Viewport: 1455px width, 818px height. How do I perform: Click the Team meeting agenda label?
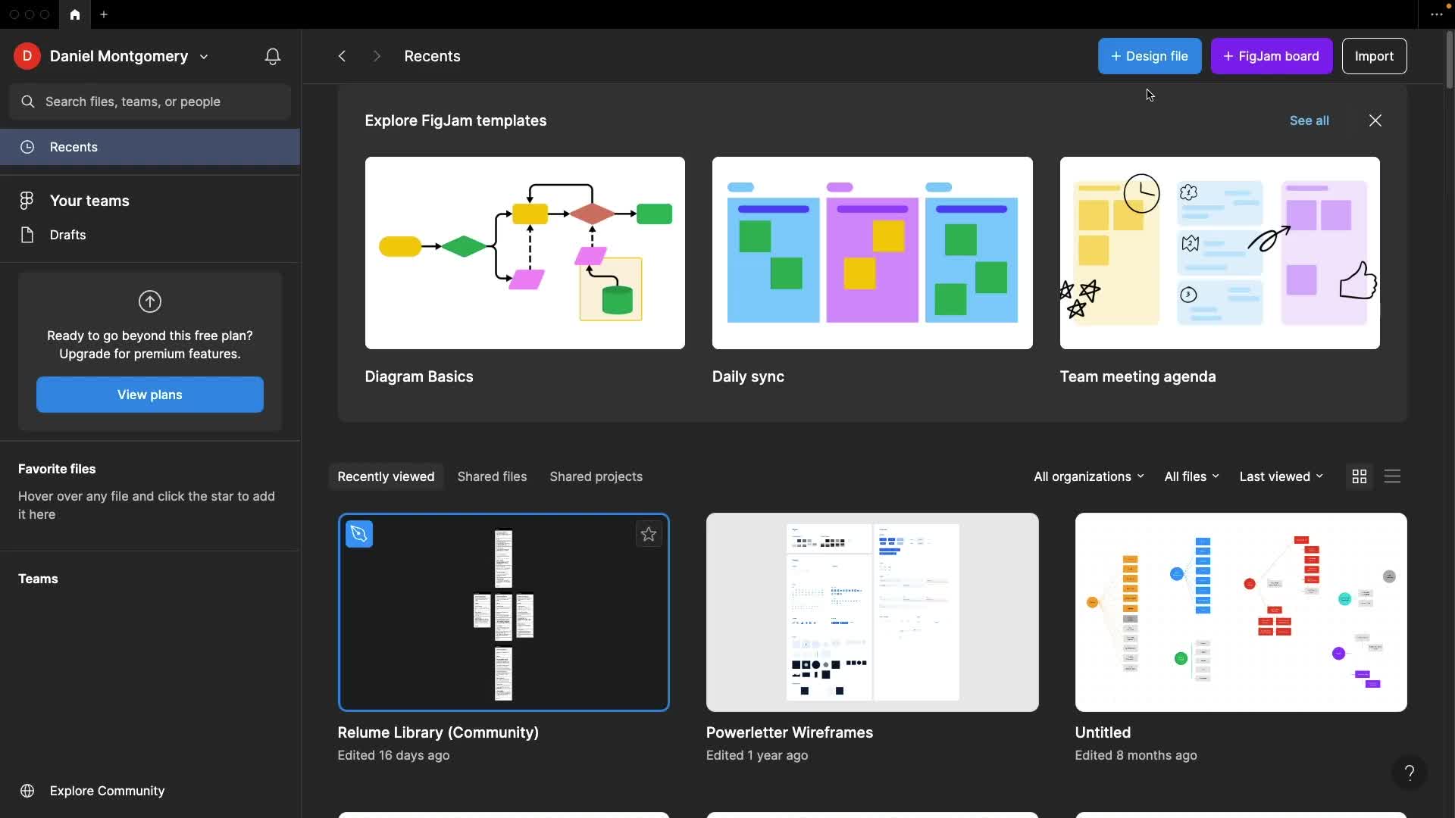pos(1137,376)
